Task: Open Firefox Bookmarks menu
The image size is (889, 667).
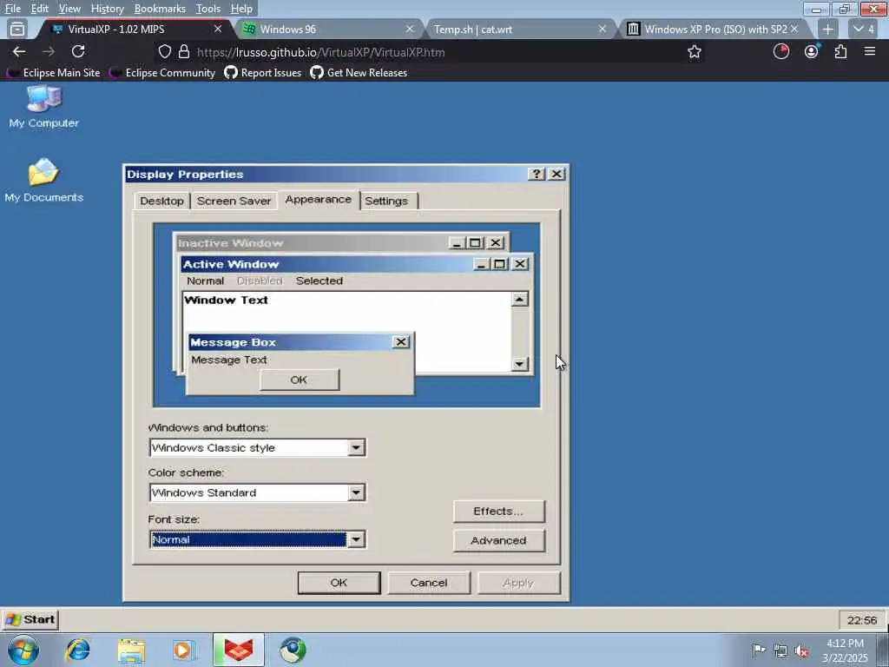Action: [160, 9]
